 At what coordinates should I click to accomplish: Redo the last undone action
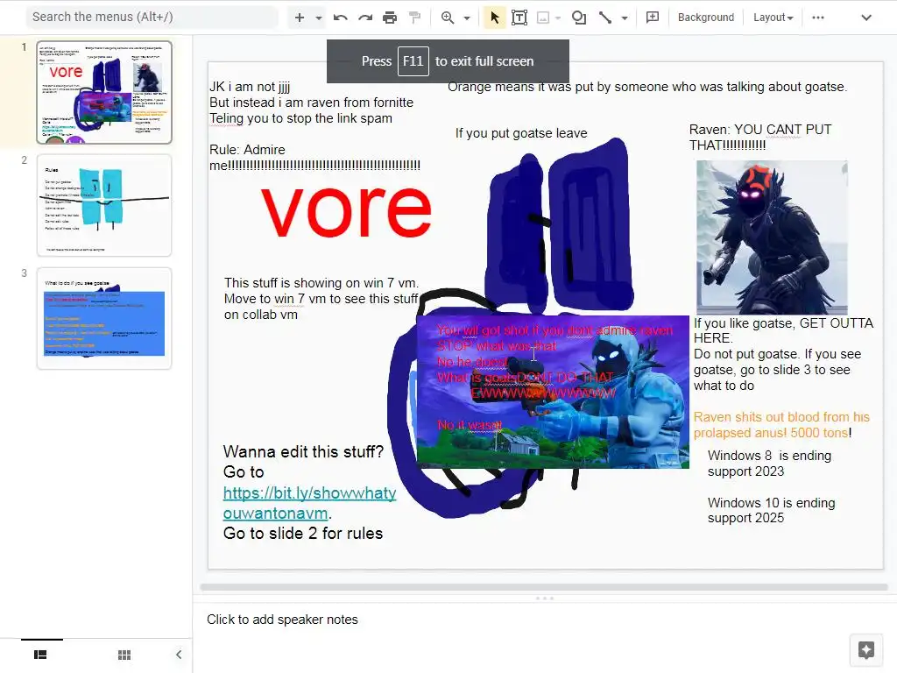pos(365,18)
